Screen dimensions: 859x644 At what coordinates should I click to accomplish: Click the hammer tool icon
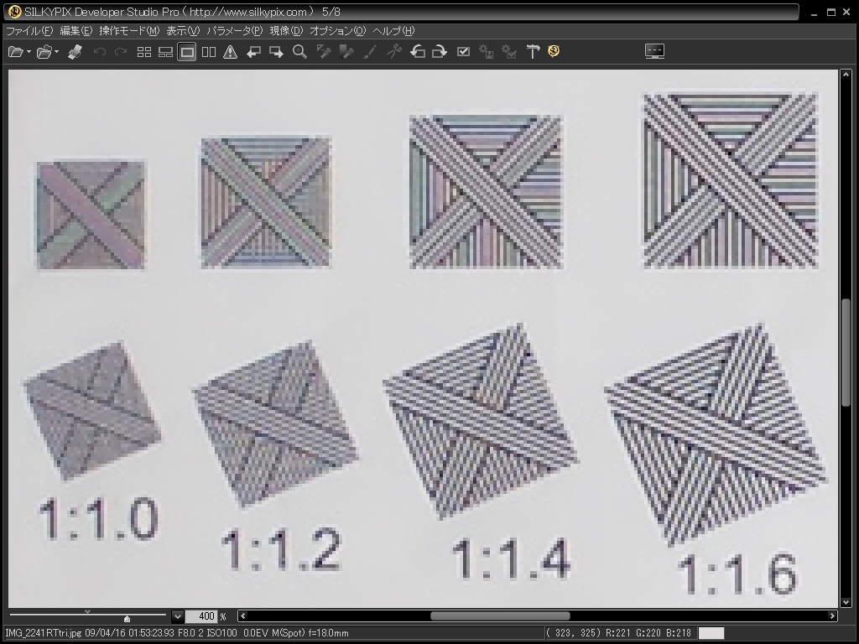tap(533, 52)
